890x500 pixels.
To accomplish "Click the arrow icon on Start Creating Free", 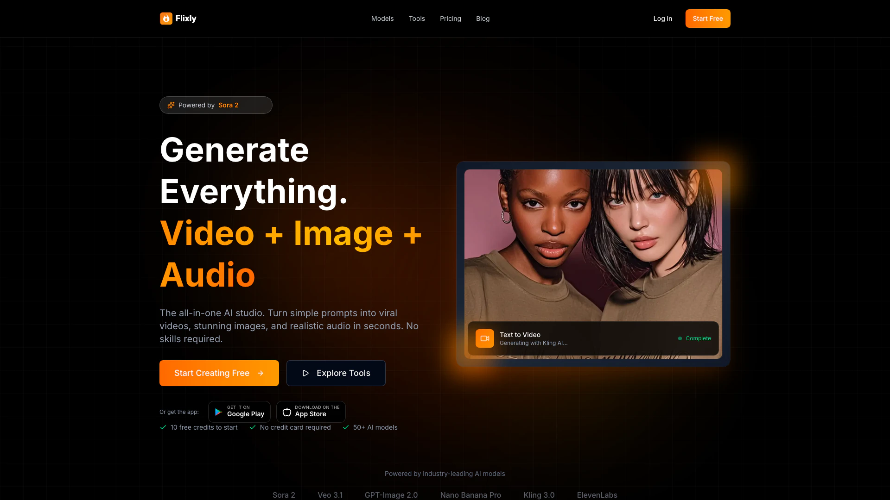I will point(261,373).
